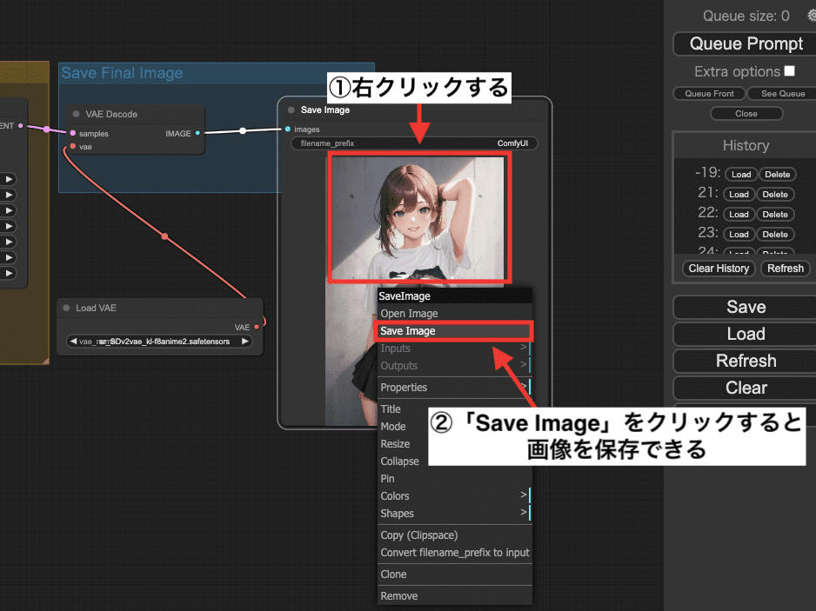Expand Shapes submenu
The image size is (816, 611).
pyautogui.click(x=455, y=514)
